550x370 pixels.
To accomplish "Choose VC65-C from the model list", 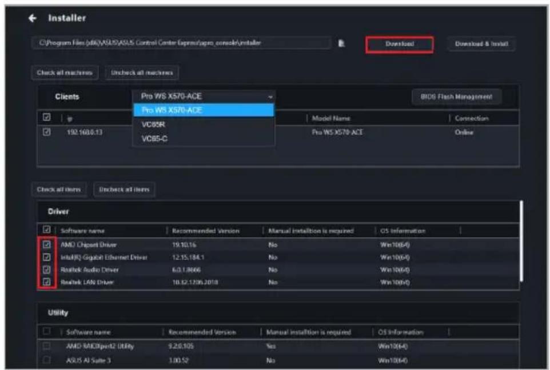I will [204, 139].
